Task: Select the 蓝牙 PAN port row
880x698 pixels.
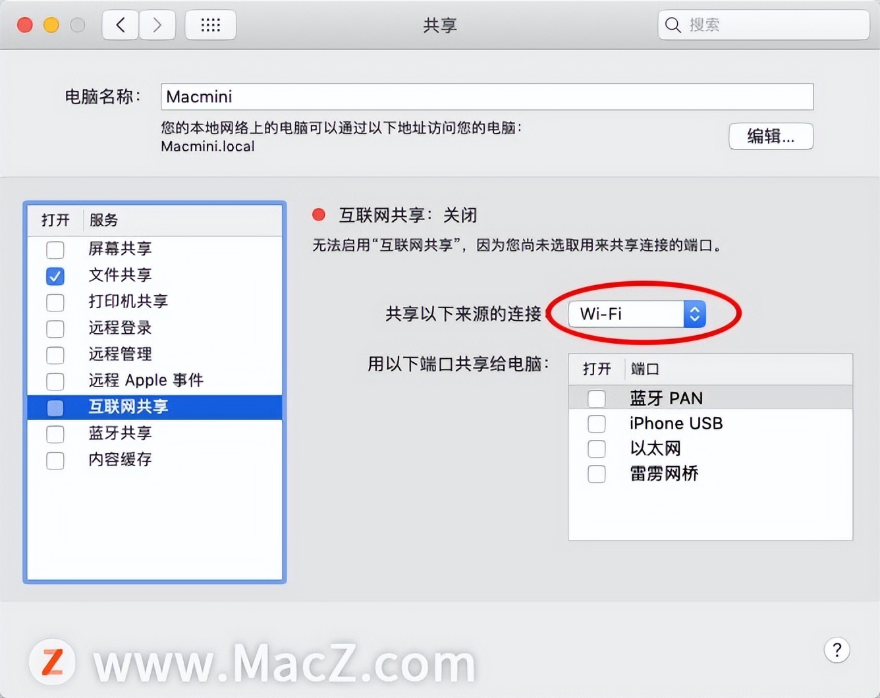Action: tap(710, 398)
